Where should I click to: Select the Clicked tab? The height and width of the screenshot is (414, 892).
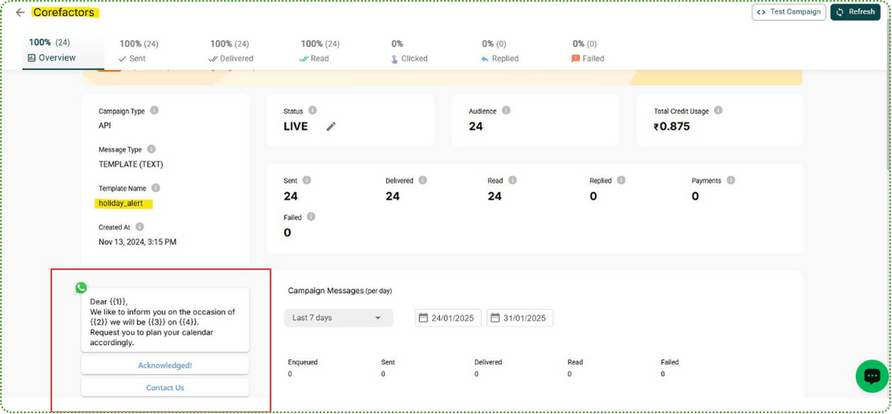409,51
